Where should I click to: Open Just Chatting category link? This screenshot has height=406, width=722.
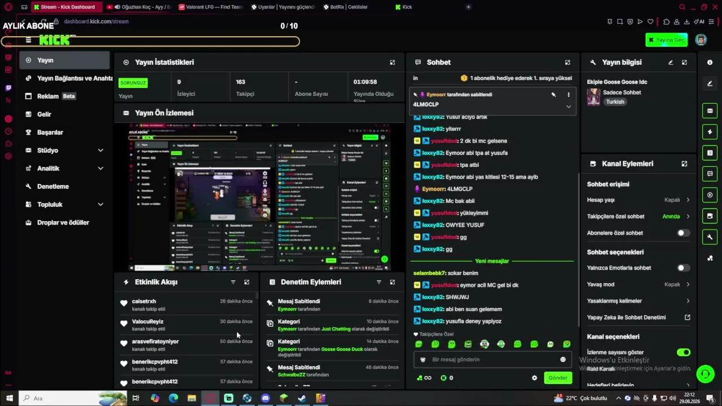pyautogui.click(x=336, y=329)
